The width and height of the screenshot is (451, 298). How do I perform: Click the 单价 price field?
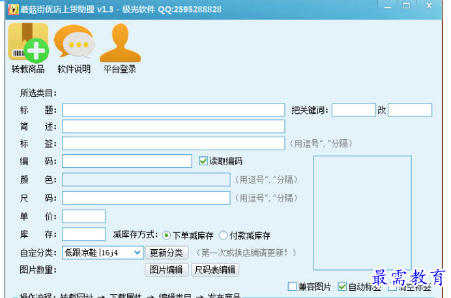[x=83, y=216]
